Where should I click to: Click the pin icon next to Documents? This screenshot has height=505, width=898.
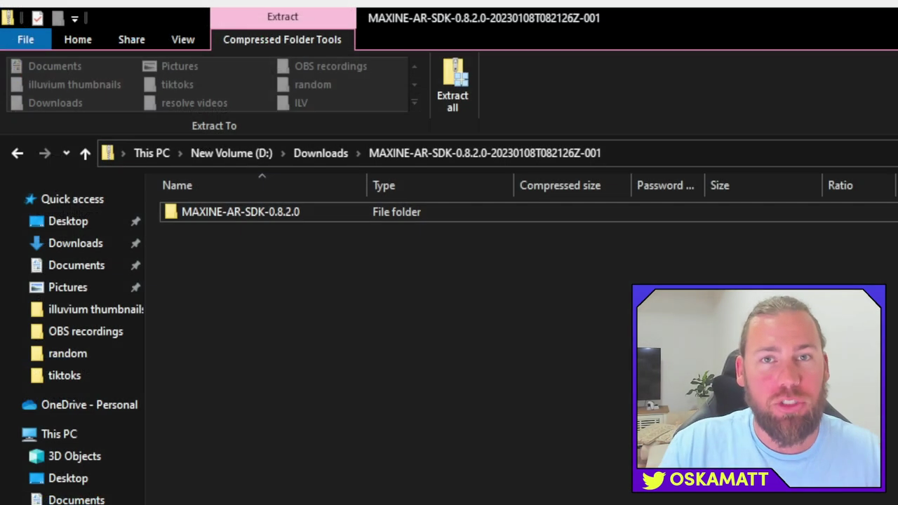point(135,265)
